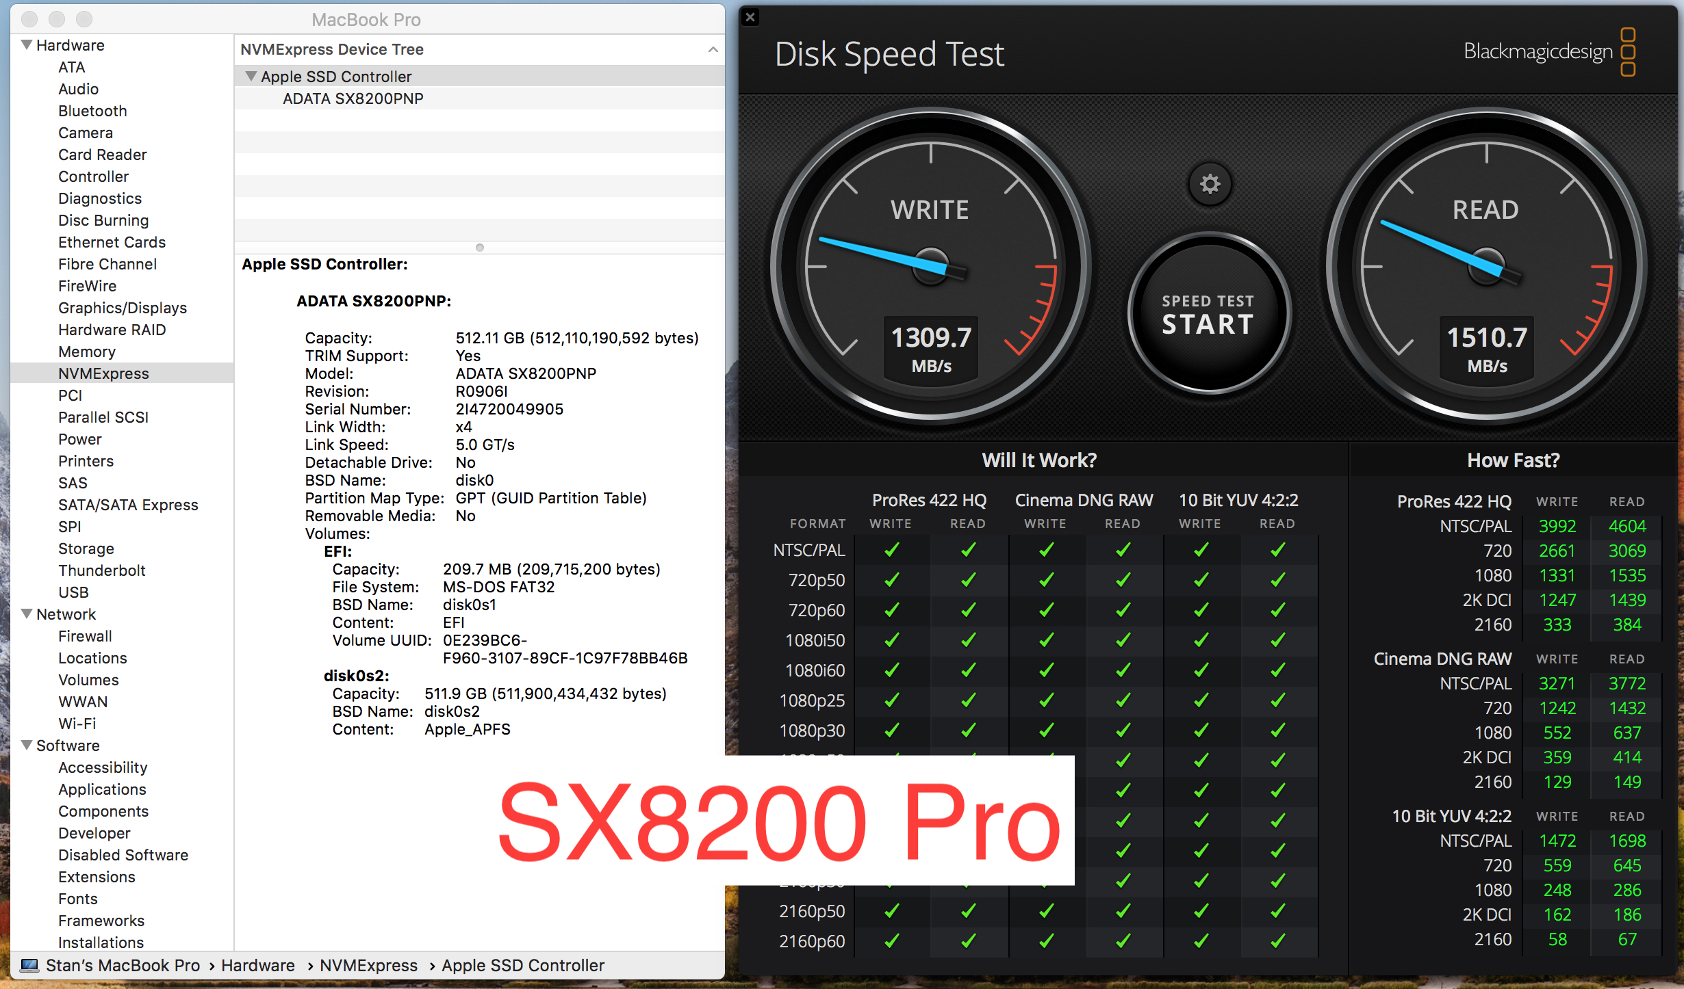Click NTSC/PAL ProRes 422 HQ write checkmark
1684x989 pixels.
pyautogui.click(x=891, y=550)
